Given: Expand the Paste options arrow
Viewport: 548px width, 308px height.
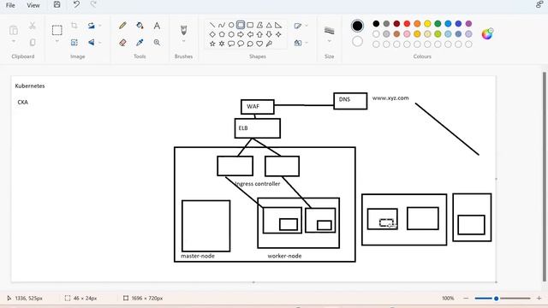Looking at the screenshot, I should click(14, 42).
